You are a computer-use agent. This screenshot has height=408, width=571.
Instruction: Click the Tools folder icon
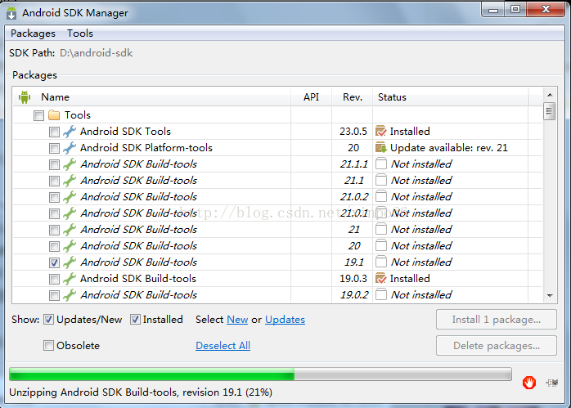tap(54, 115)
